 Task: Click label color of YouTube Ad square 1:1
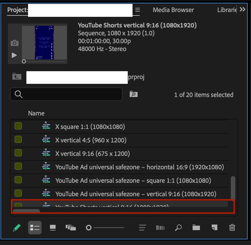pyautogui.click(x=18, y=180)
